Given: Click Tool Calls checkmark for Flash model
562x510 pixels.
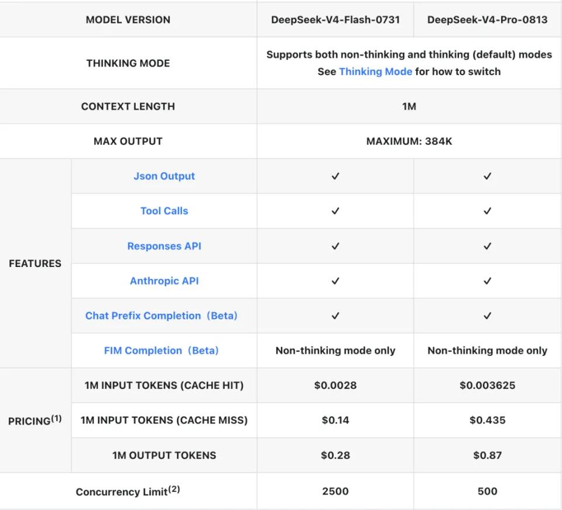Looking at the screenshot, I should (335, 211).
